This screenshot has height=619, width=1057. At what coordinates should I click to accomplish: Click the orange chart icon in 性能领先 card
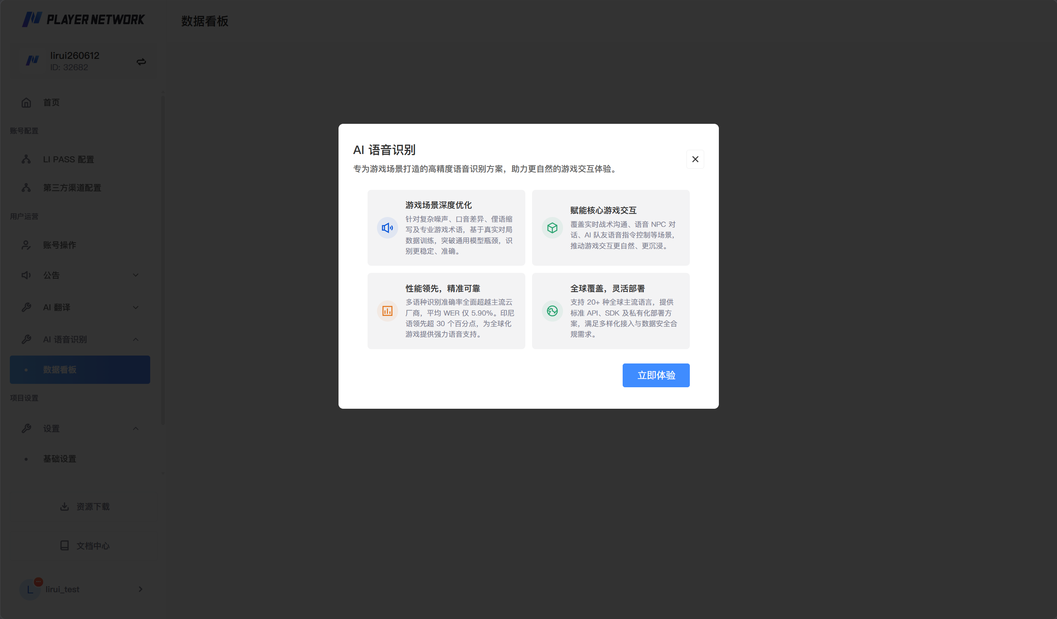(387, 311)
